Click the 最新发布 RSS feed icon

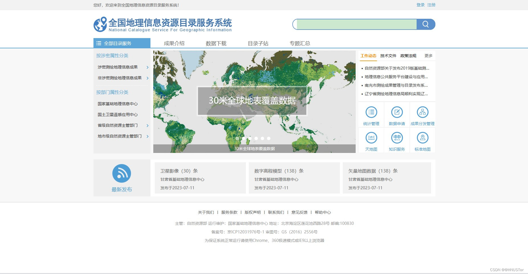122,173
